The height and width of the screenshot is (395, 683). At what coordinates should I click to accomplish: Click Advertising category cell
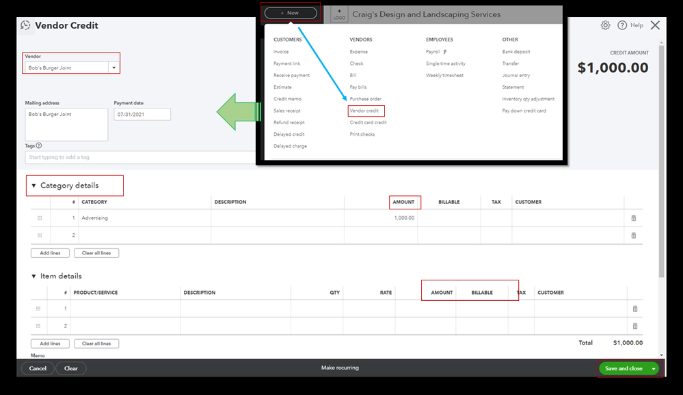pos(145,218)
